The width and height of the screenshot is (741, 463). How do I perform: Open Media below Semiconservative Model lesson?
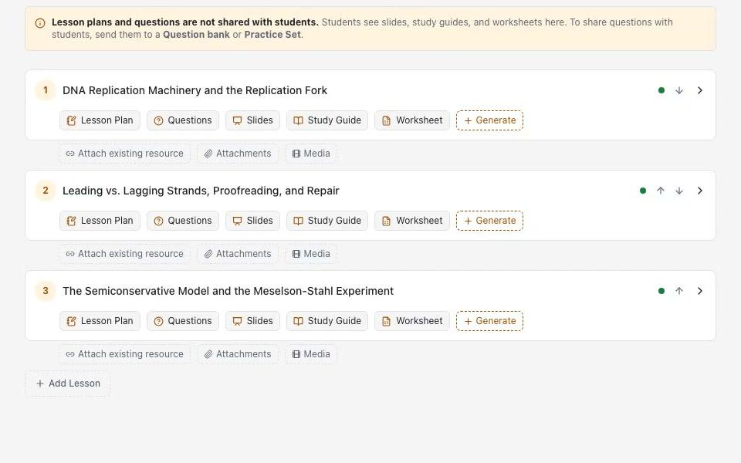[x=311, y=354]
